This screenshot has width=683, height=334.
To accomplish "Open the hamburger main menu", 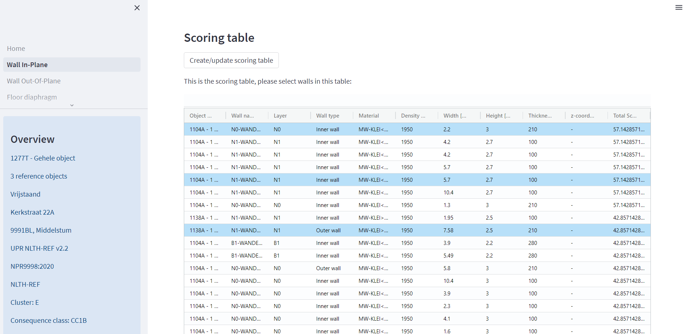I will coord(679,7).
